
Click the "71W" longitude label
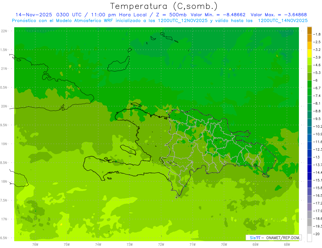[192, 244]
